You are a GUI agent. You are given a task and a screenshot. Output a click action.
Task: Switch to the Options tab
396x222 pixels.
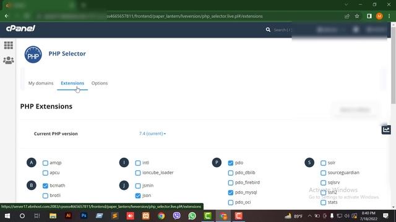point(100,83)
